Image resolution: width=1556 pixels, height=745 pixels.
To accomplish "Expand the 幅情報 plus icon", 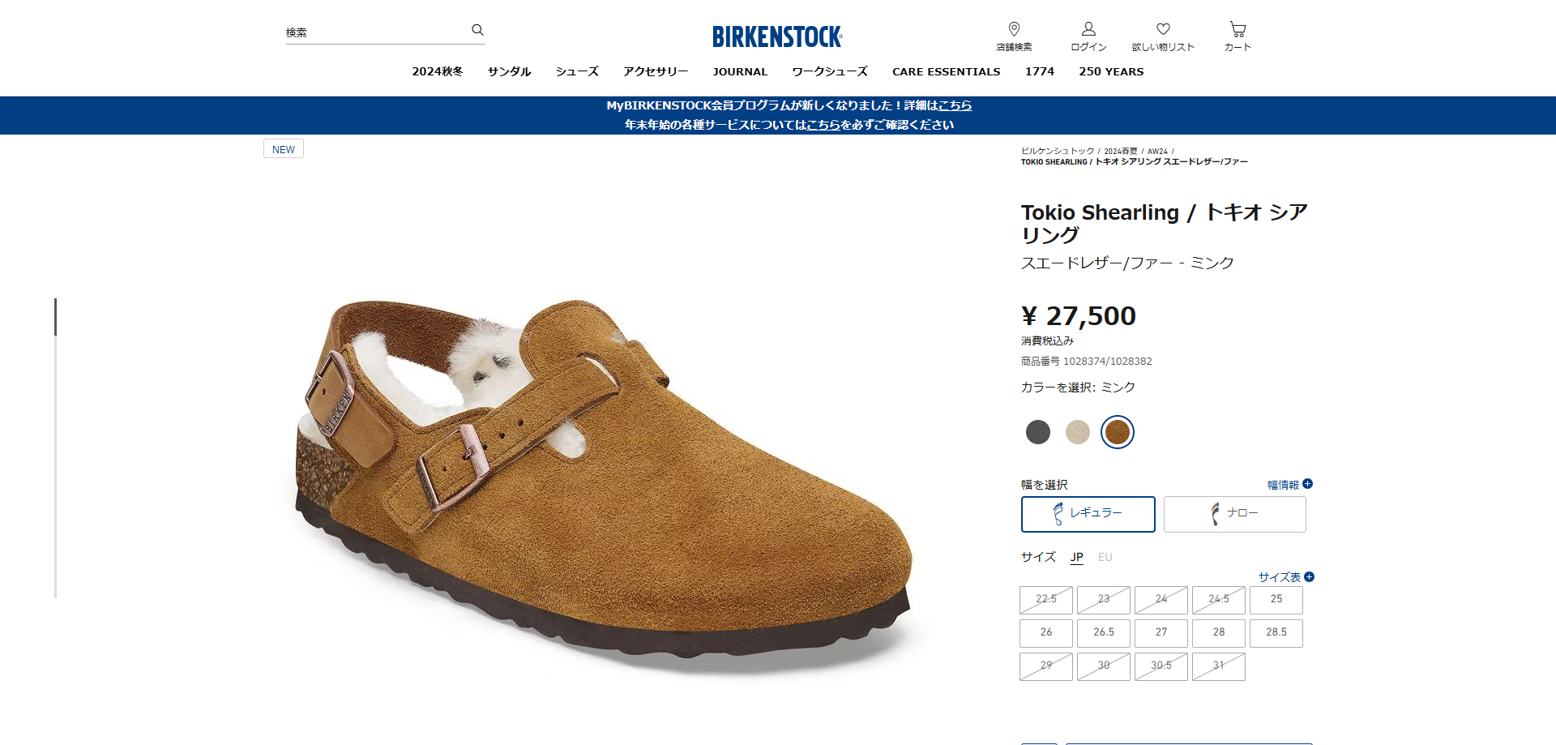I will pos(1307,484).
